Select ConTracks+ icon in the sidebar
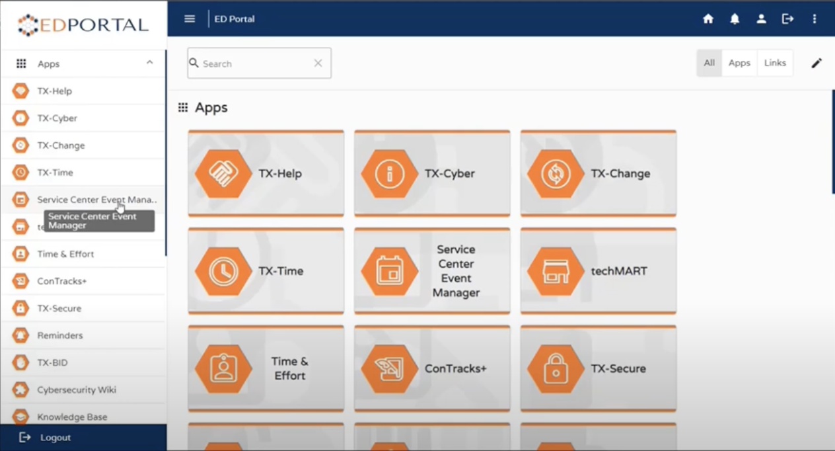Image resolution: width=835 pixels, height=451 pixels. (21, 281)
